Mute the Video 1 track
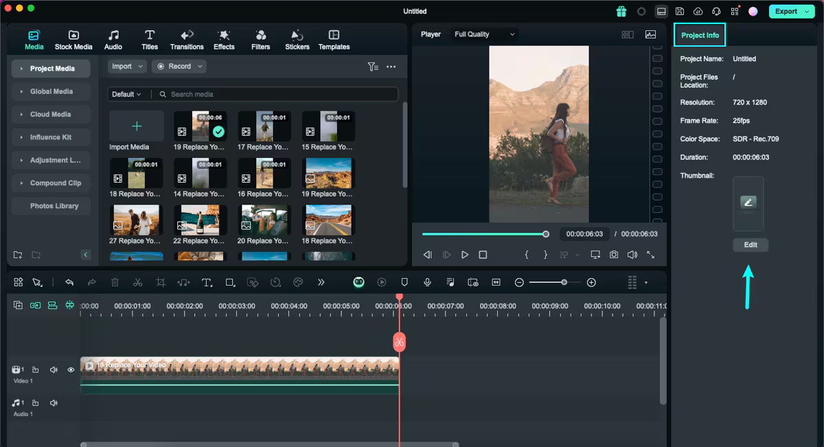 point(54,370)
